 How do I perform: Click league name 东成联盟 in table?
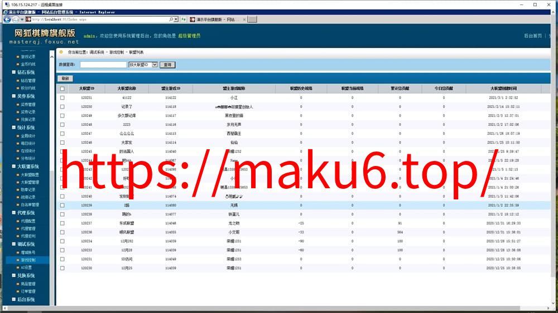point(127,223)
